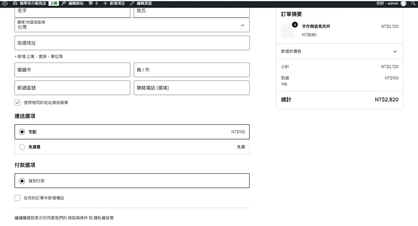This screenshot has height=226, width=418.
Task: Focus the 姓氏 field
Action: [192, 12]
